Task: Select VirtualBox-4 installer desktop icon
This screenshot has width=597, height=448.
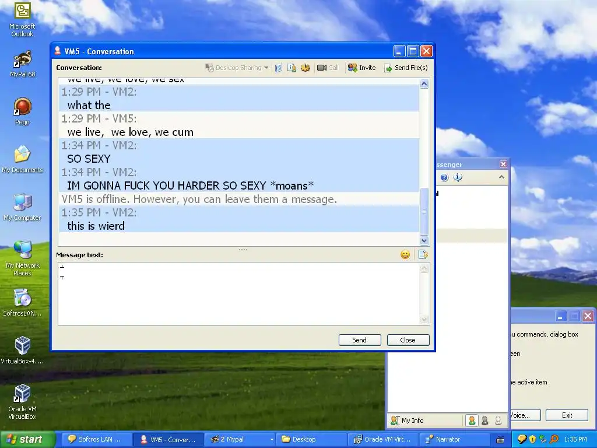Action: coord(22,351)
